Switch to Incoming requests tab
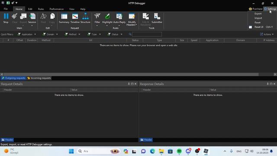 pos(39,78)
